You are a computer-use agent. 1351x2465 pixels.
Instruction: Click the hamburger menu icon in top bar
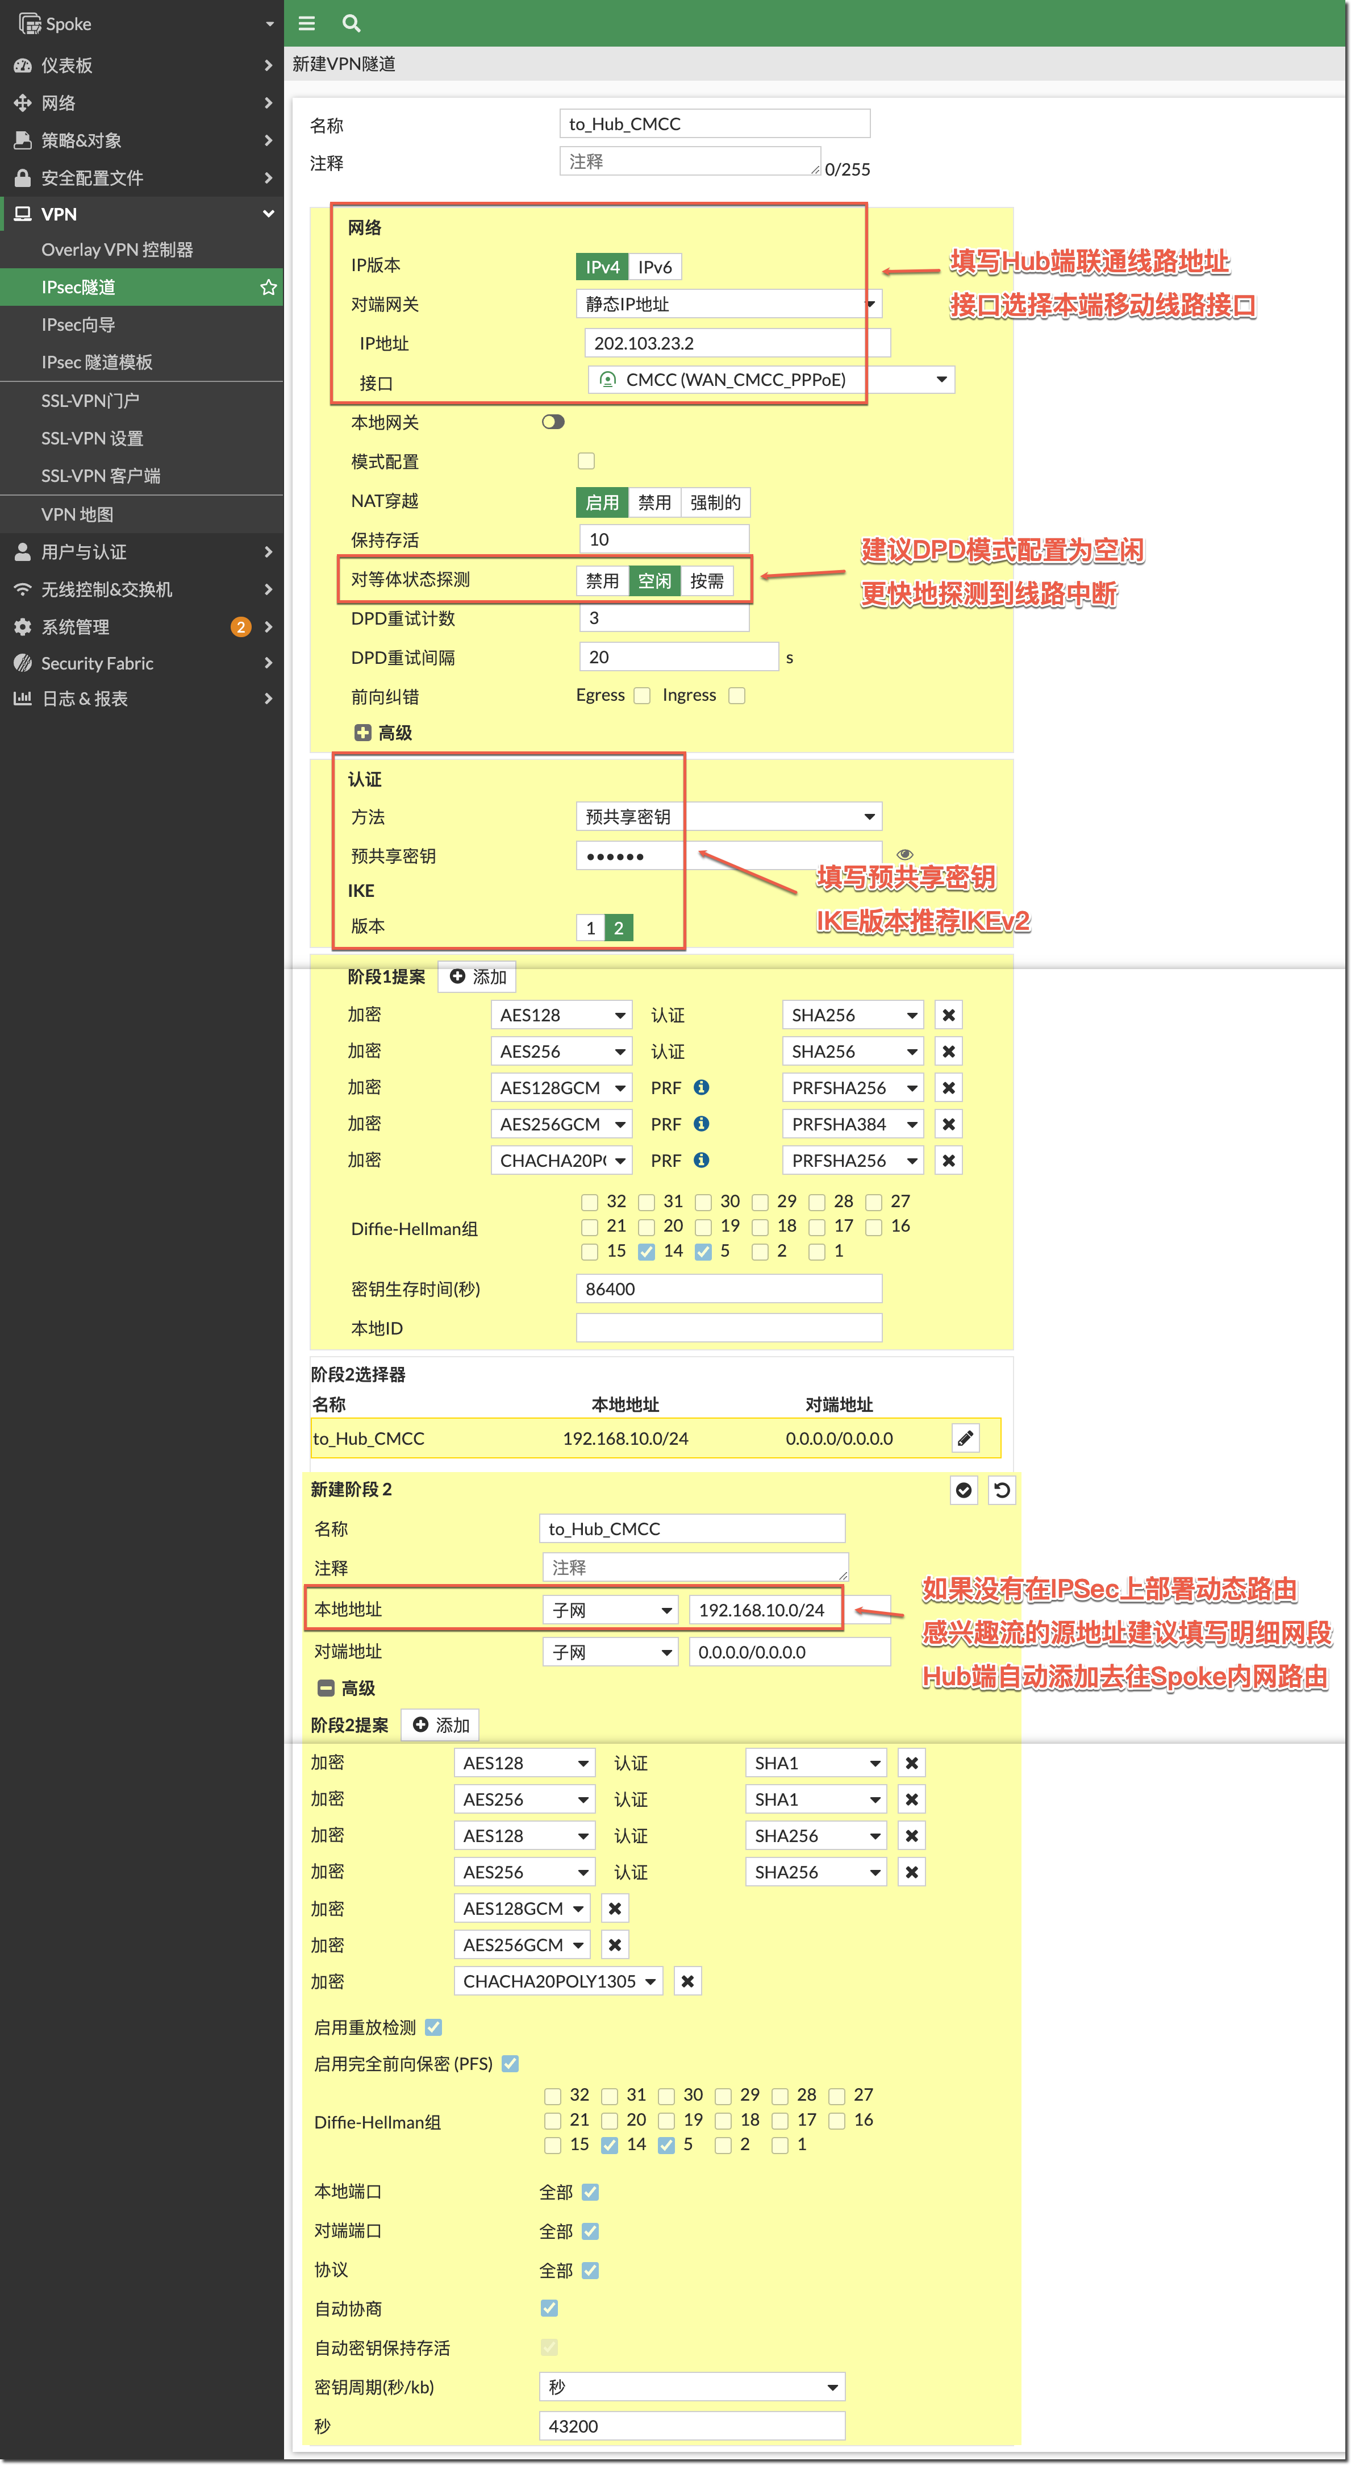(x=306, y=23)
